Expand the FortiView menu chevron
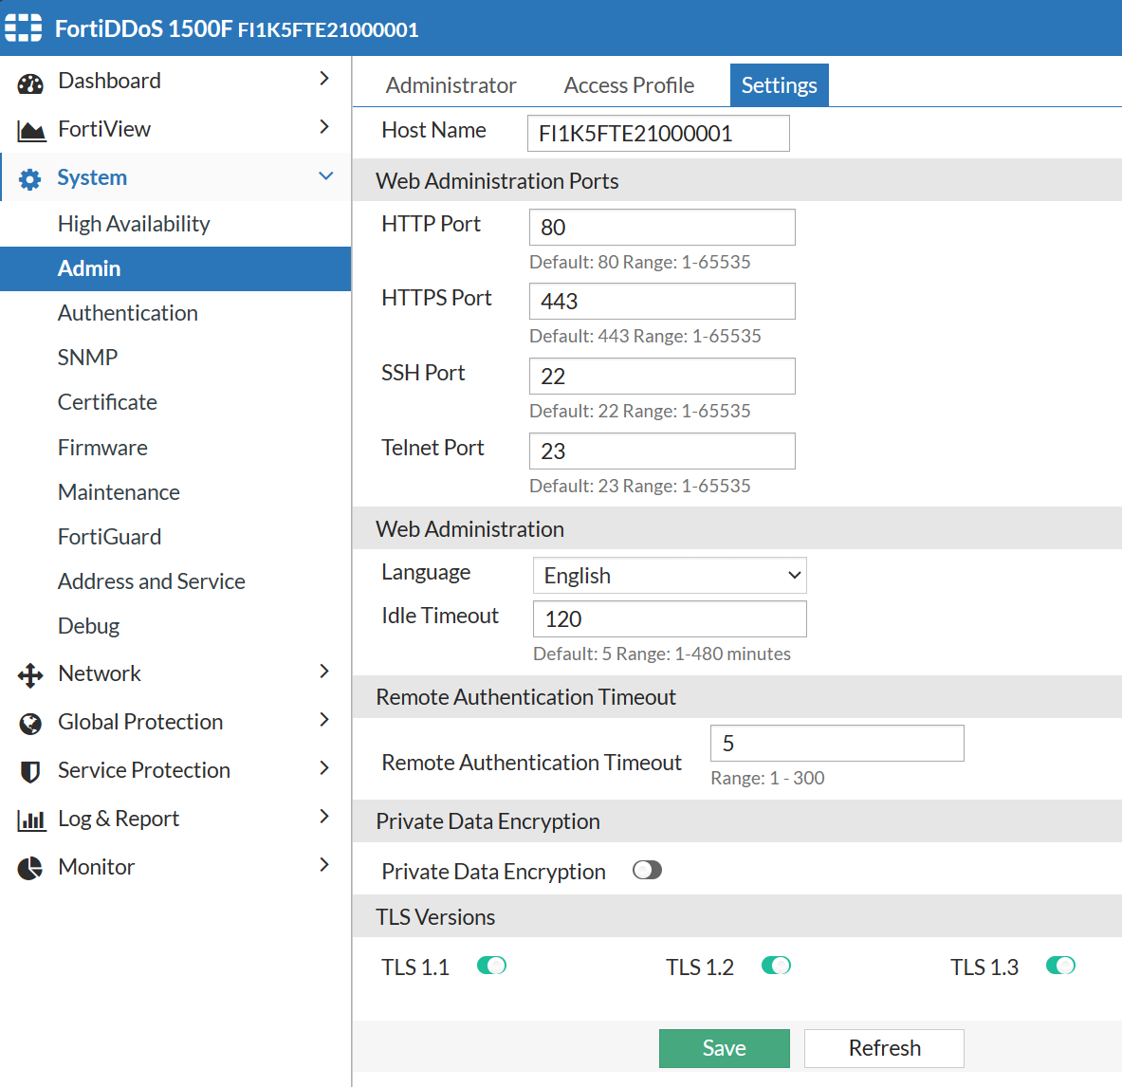This screenshot has height=1087, width=1122. click(x=324, y=127)
